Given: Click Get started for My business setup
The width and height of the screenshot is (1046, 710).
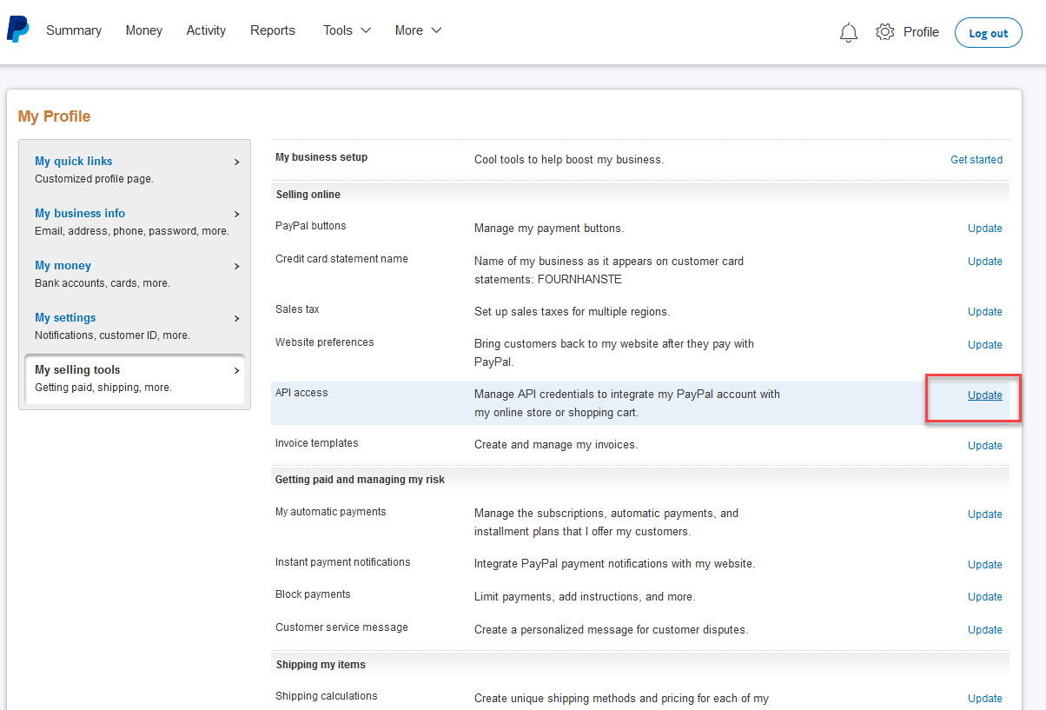Looking at the screenshot, I should pos(976,160).
